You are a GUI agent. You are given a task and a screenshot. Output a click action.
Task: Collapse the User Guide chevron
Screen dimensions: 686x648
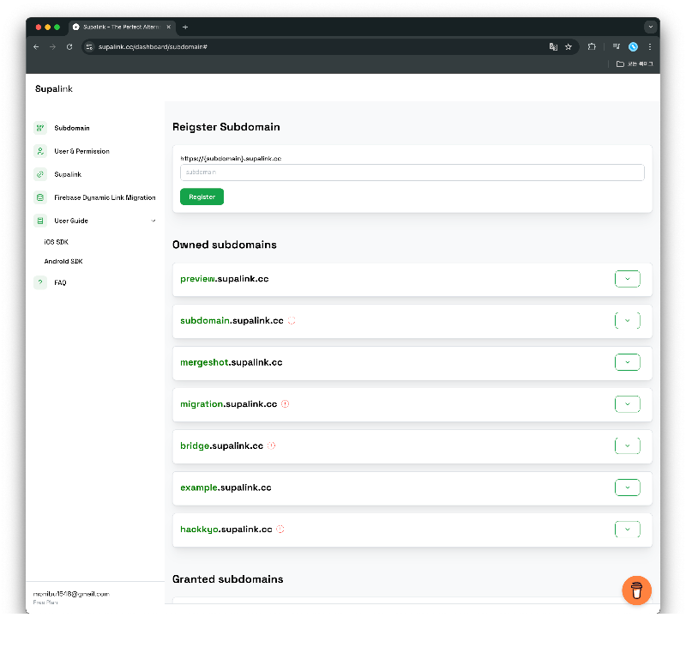[x=153, y=221]
